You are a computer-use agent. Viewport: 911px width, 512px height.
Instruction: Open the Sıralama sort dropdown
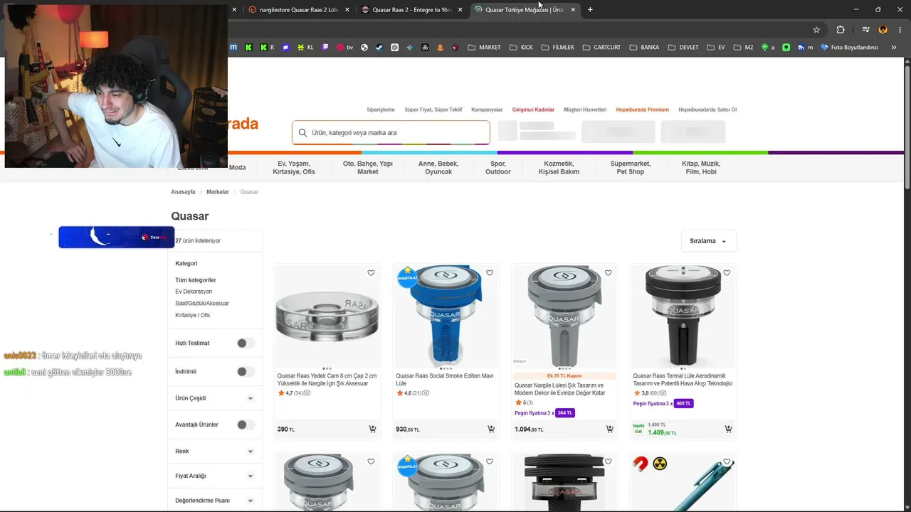(708, 241)
